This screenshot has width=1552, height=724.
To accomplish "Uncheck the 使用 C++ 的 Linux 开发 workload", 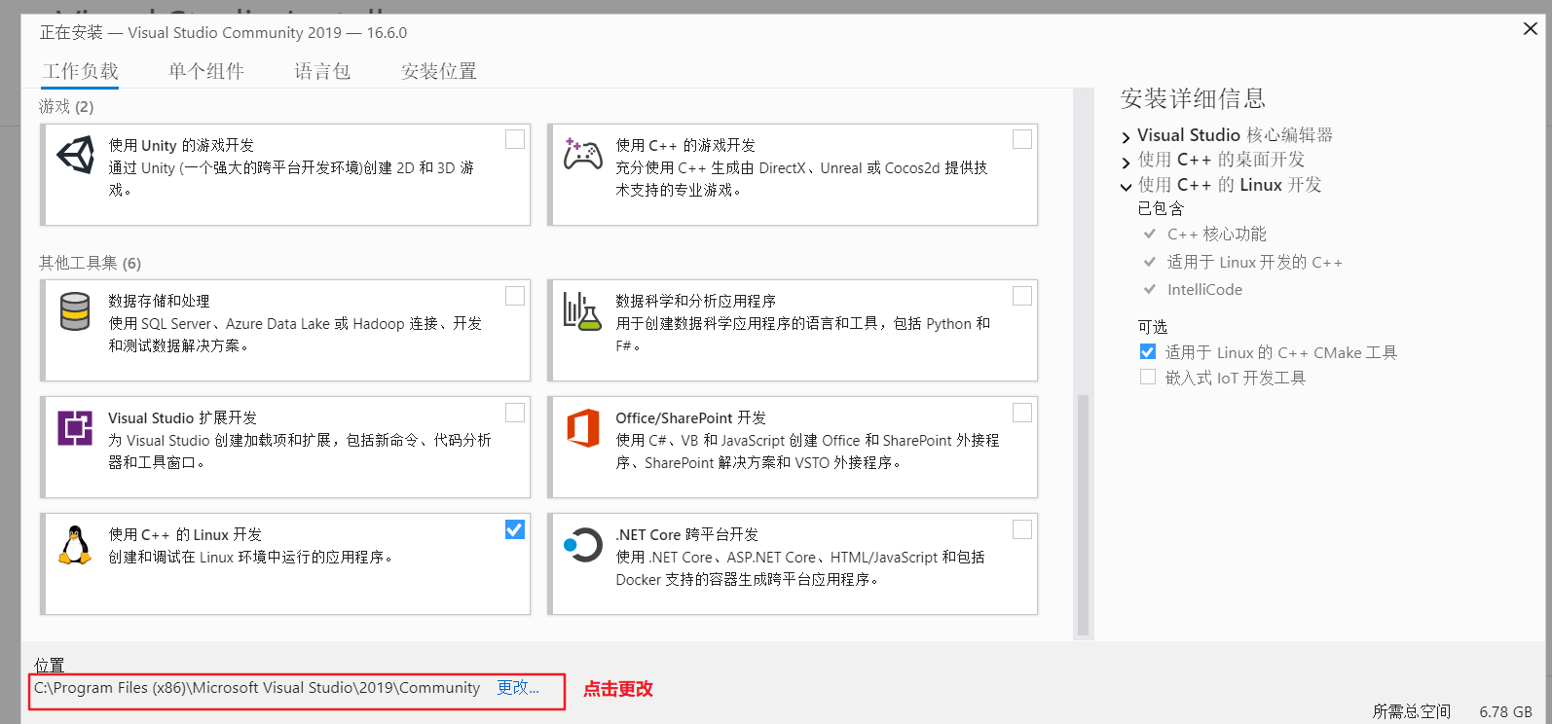I will [515, 529].
